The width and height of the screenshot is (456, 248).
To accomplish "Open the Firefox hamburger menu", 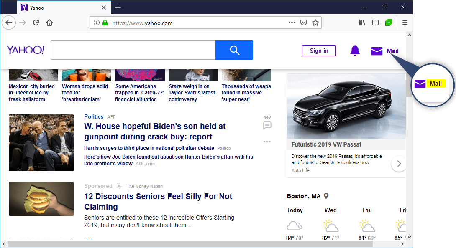I will [x=405, y=23].
